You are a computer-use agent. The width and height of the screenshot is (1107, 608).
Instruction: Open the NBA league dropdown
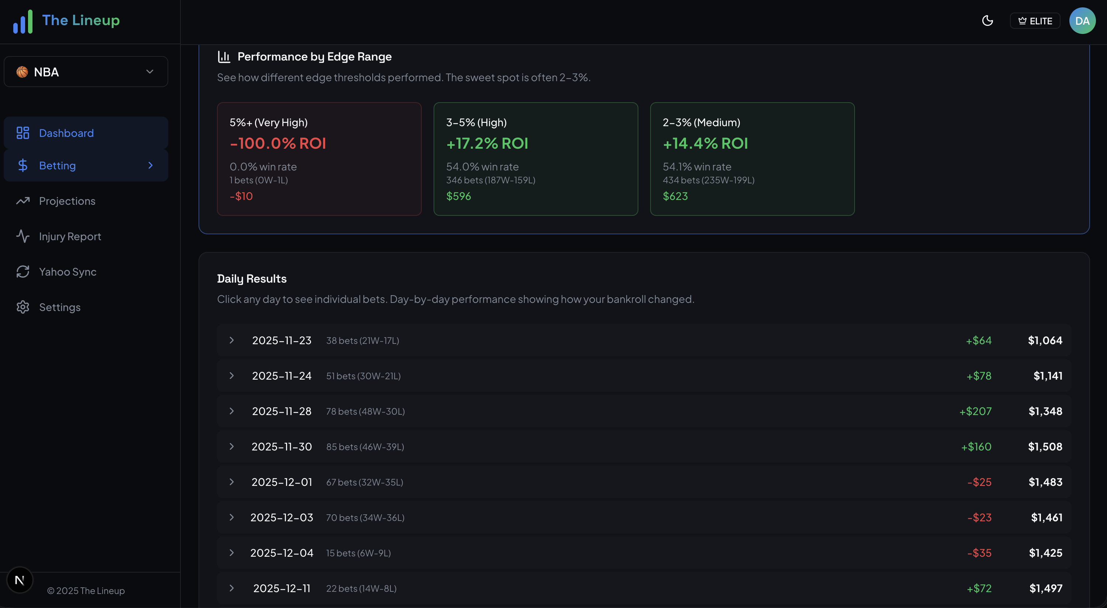coord(86,72)
